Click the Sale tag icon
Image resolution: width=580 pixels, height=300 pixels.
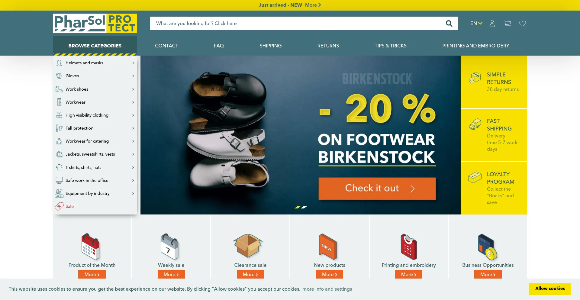coord(59,206)
